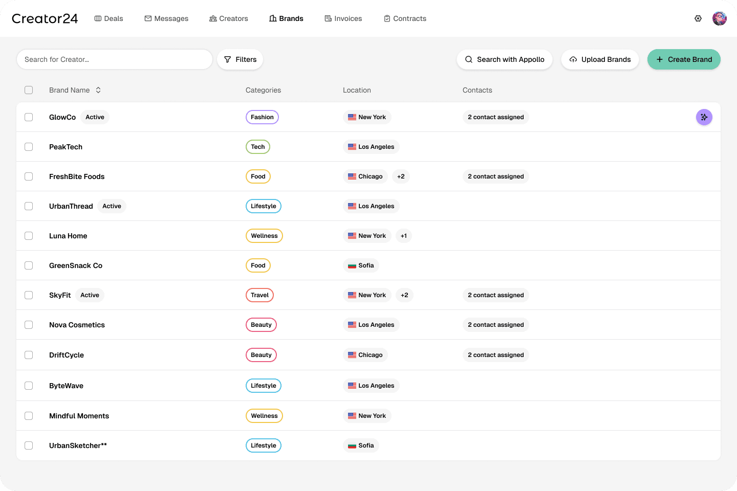Image resolution: width=737 pixels, height=491 pixels.
Task: Check the ByteWave row checkbox
Action: click(29, 386)
